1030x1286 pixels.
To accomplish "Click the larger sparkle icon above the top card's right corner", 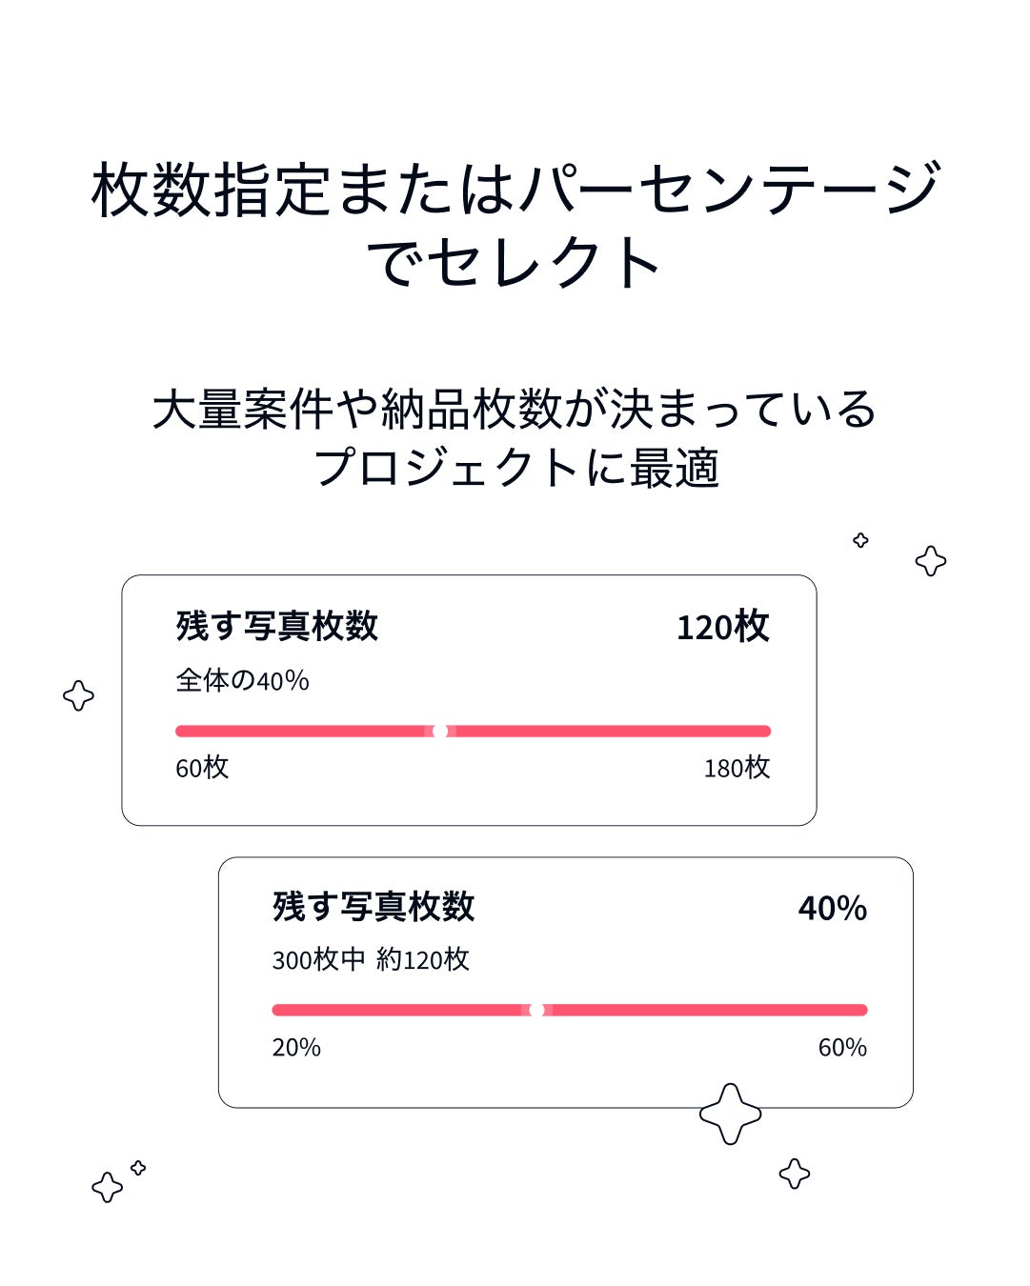I will coord(930,560).
